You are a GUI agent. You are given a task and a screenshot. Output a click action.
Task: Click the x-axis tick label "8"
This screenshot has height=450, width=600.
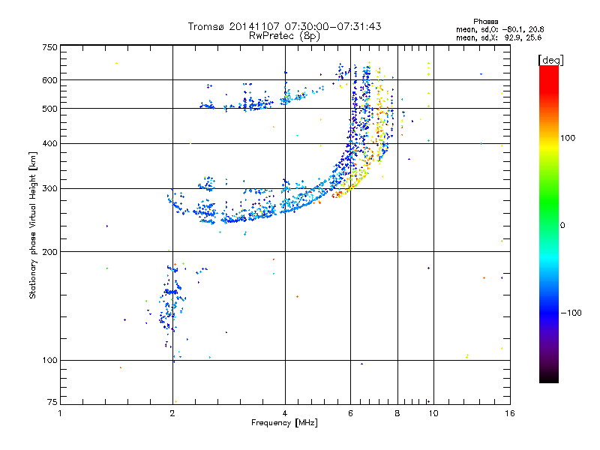[397, 413]
